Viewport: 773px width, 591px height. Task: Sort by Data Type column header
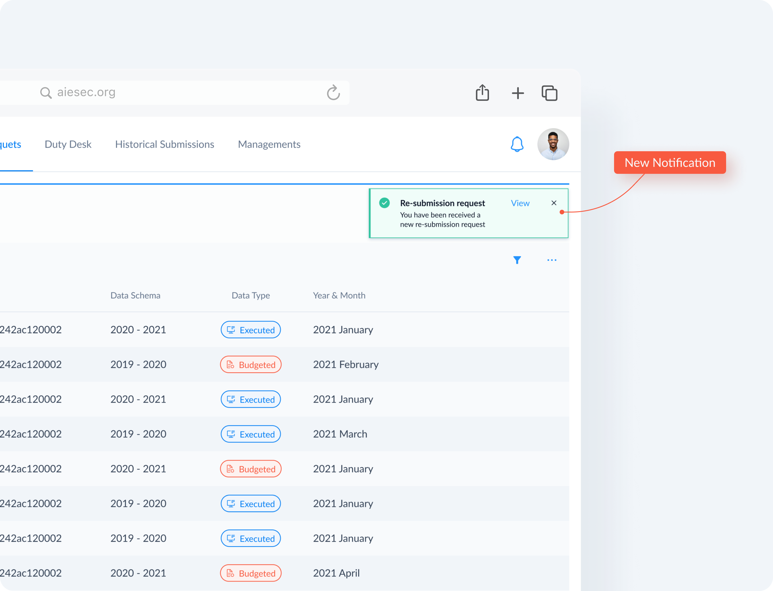click(251, 295)
